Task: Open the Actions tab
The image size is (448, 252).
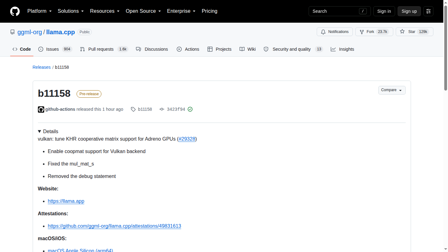Action: tap(188, 49)
